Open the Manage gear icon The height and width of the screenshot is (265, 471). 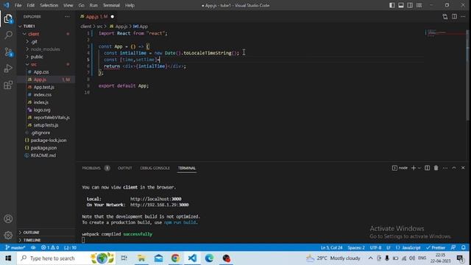(x=8, y=235)
